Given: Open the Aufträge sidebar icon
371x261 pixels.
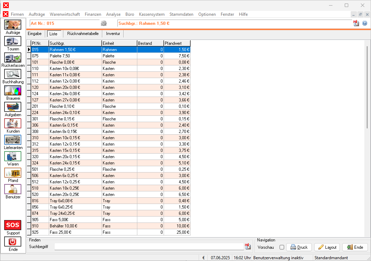Looking at the screenshot, I should (13, 24).
